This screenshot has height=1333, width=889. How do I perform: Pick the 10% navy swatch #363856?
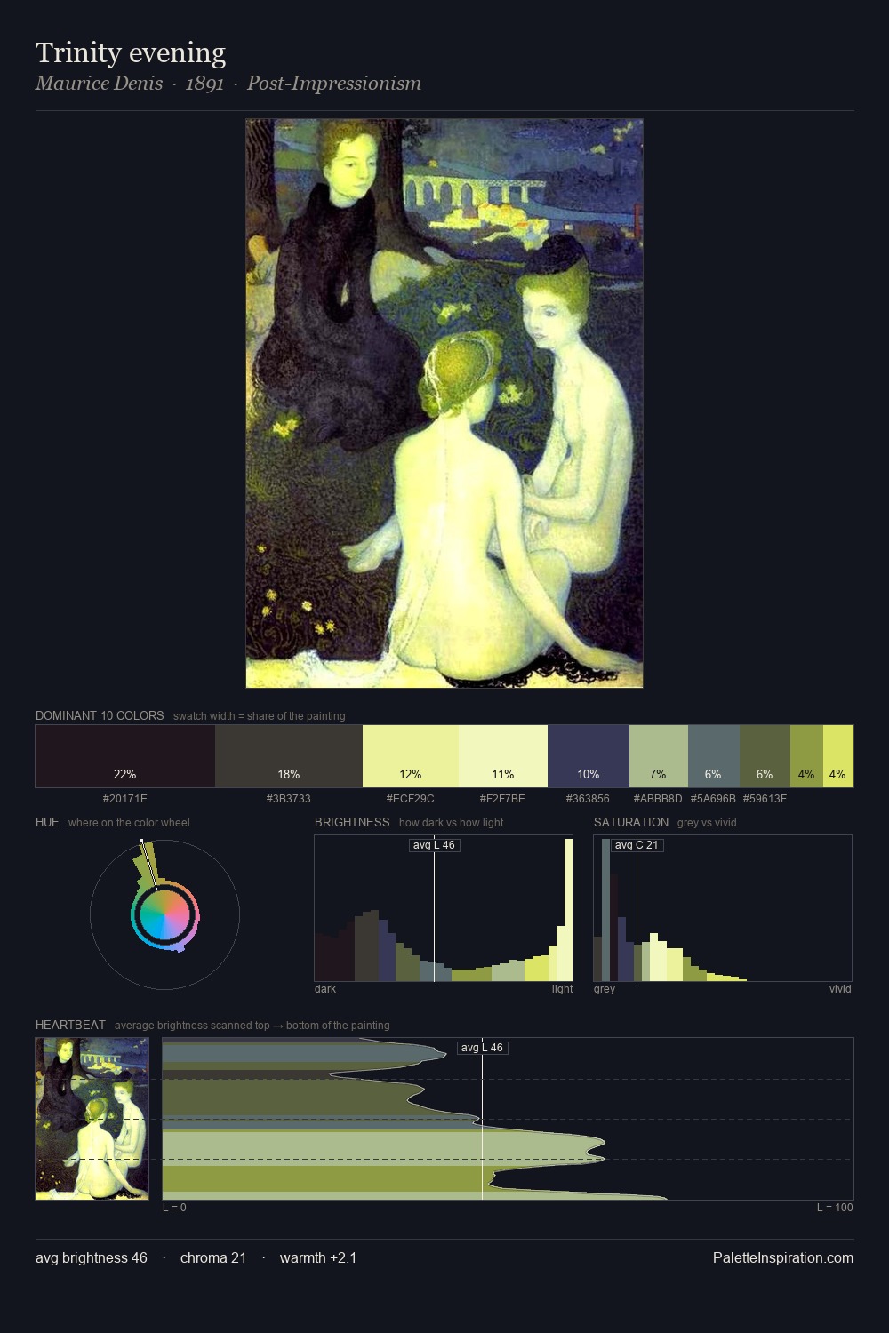point(589,756)
